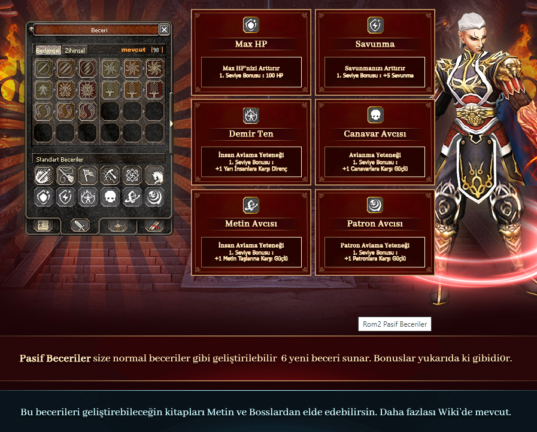This screenshot has height=432, width=537.
Task: Select the skull passive skill in skill window
Action: [x=110, y=197]
